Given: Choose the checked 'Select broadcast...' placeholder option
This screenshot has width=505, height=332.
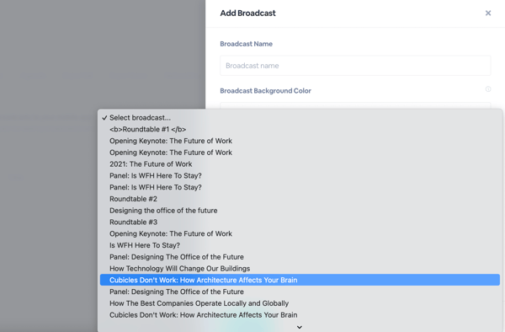Looking at the screenshot, I should [300, 118].
